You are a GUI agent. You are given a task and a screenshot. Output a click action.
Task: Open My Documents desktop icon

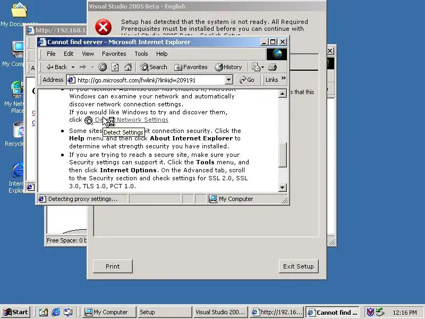tap(19, 14)
